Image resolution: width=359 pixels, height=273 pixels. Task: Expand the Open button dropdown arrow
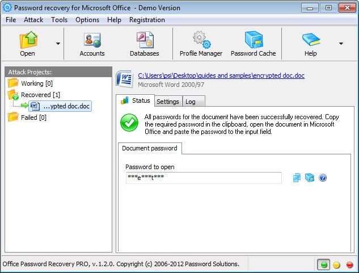pyautogui.click(x=58, y=44)
